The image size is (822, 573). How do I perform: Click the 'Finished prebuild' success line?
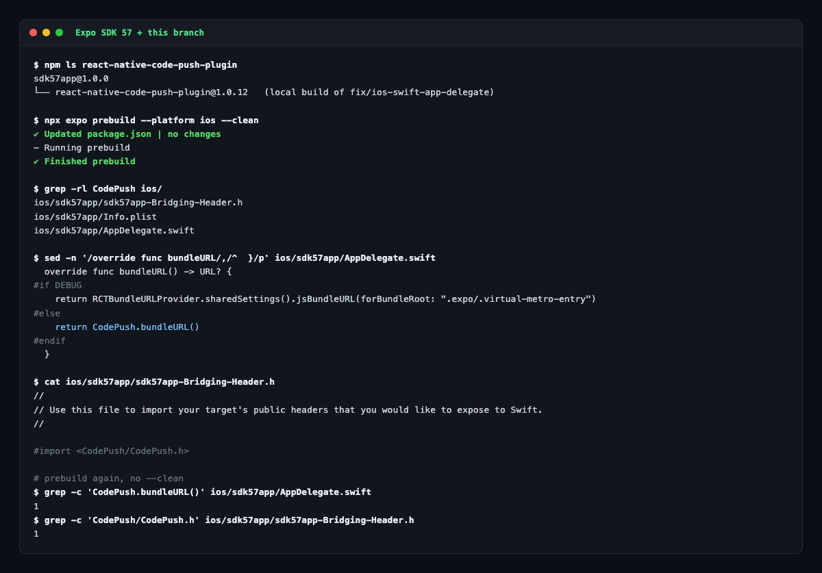tap(84, 161)
